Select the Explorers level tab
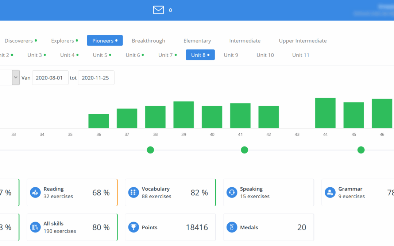 [x=64, y=41]
